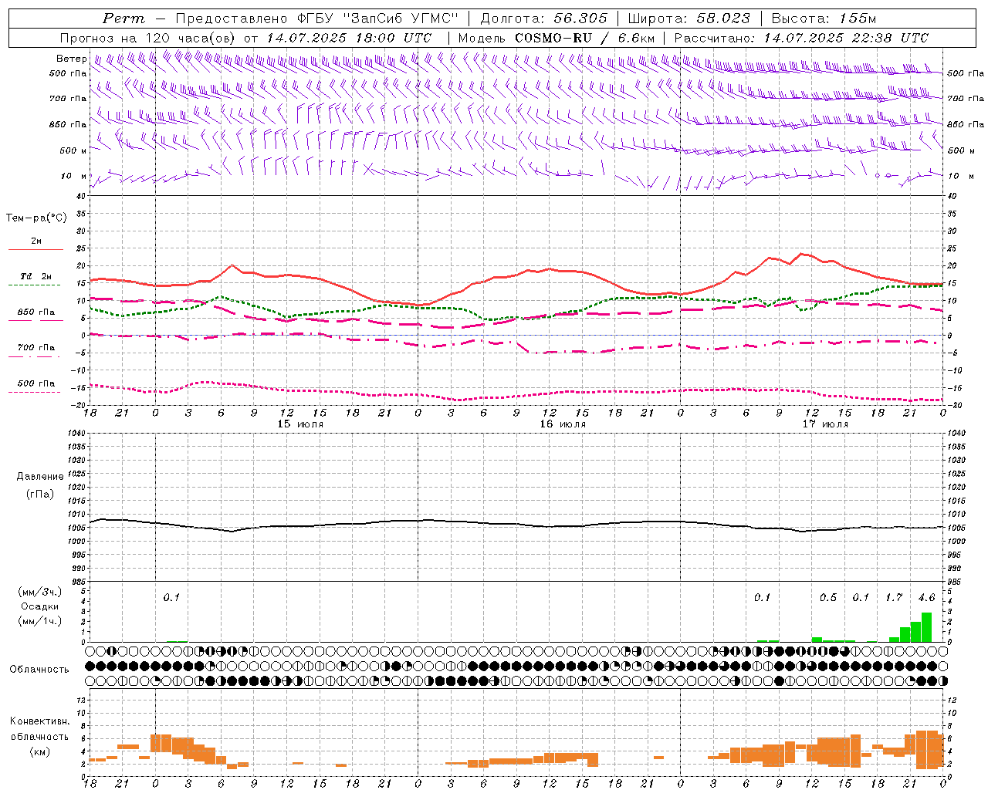
Task: Click the "17 июля" date label
Action: [825, 424]
